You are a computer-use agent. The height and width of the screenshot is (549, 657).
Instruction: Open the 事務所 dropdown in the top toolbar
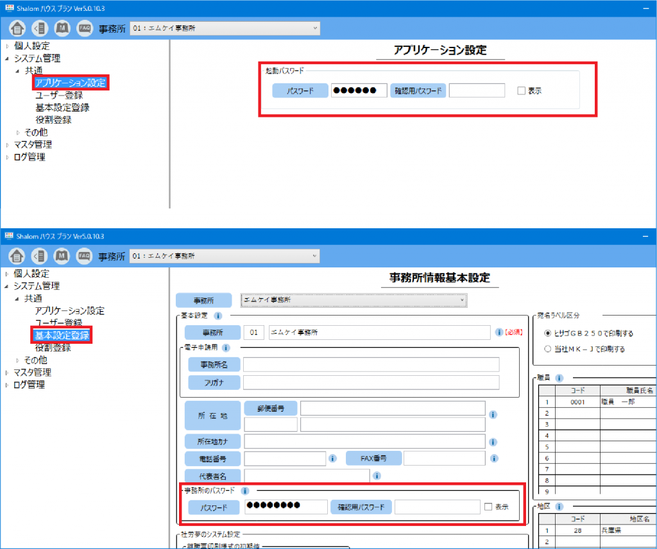click(x=225, y=28)
